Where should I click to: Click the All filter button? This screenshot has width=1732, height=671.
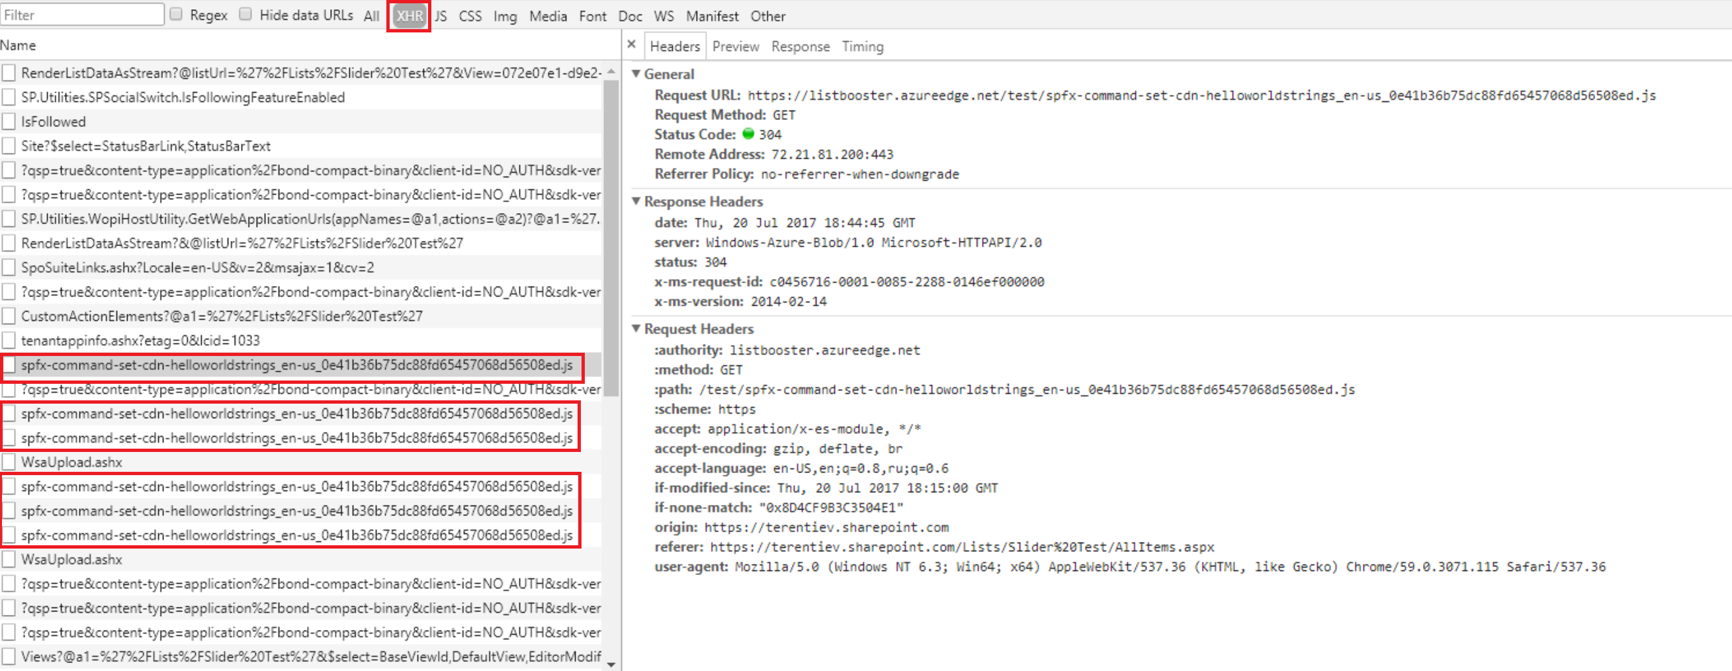pos(370,15)
